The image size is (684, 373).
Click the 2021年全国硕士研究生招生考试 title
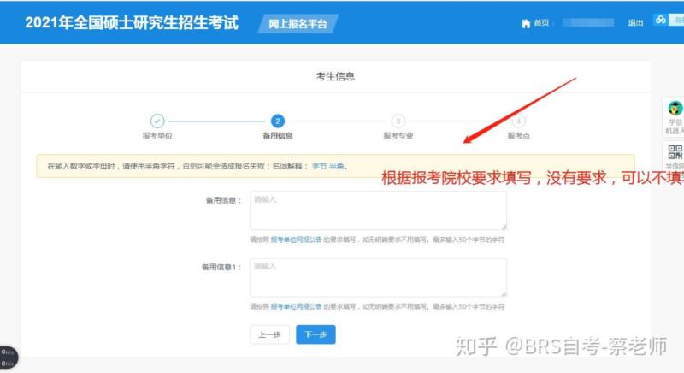point(132,23)
